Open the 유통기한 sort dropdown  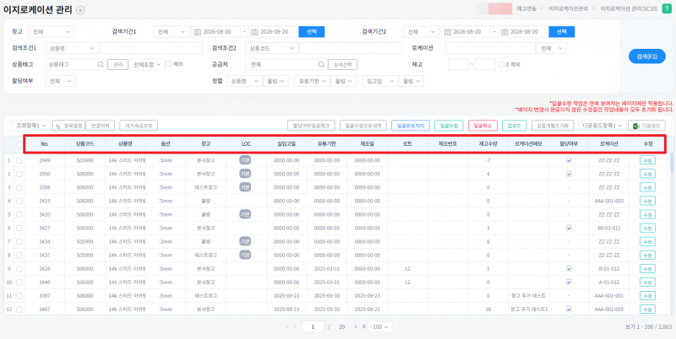coord(312,81)
